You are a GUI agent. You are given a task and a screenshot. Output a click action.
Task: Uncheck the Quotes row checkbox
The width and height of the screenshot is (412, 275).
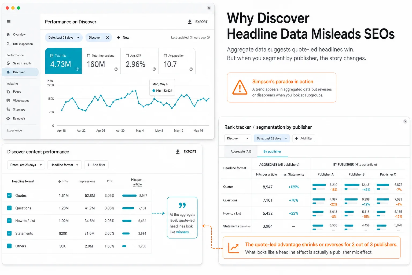9,196
